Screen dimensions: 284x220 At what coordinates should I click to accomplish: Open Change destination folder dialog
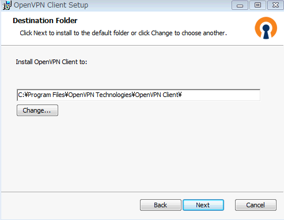tap(37, 110)
